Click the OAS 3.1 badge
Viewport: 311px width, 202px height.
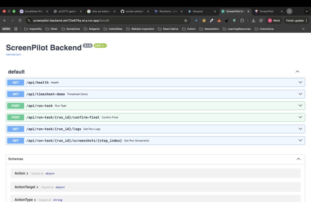tap(100, 45)
